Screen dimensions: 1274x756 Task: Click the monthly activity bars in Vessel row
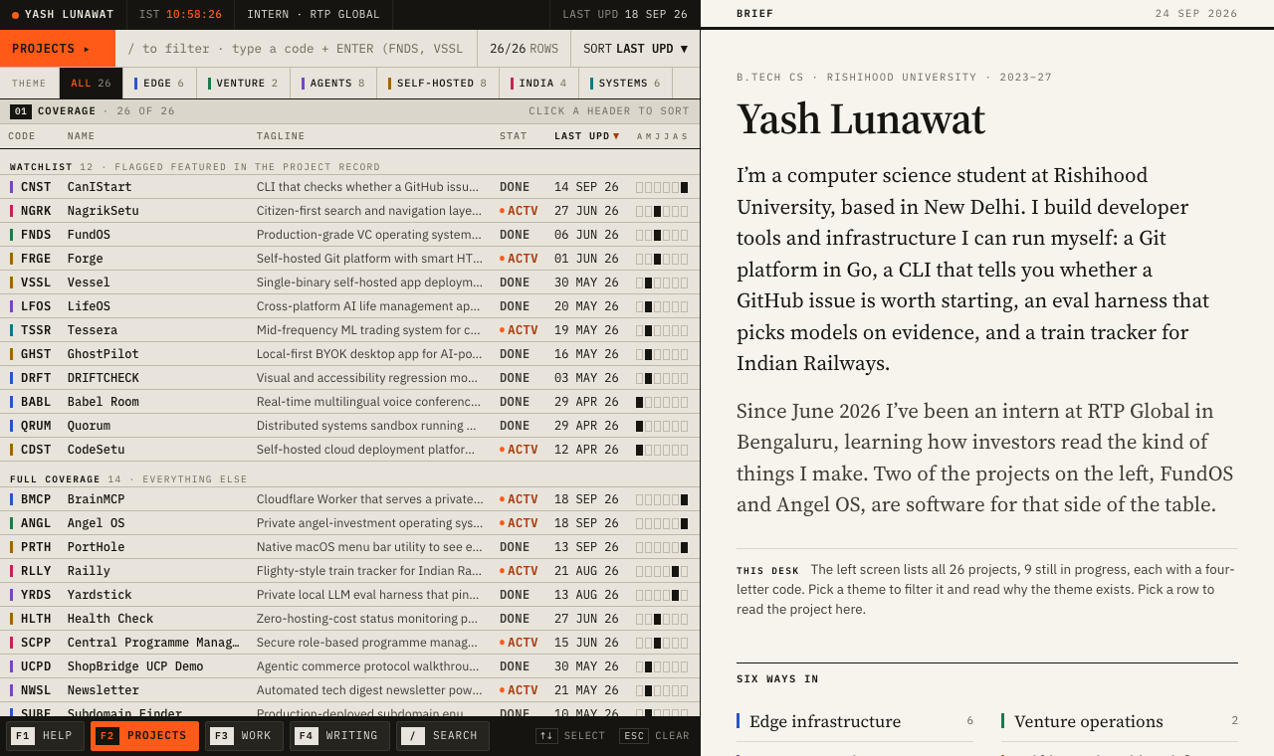[x=662, y=283]
